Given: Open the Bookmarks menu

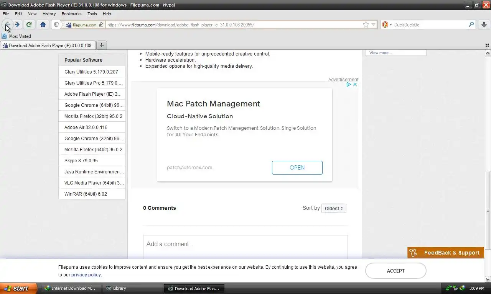Looking at the screenshot, I should pos(71,14).
